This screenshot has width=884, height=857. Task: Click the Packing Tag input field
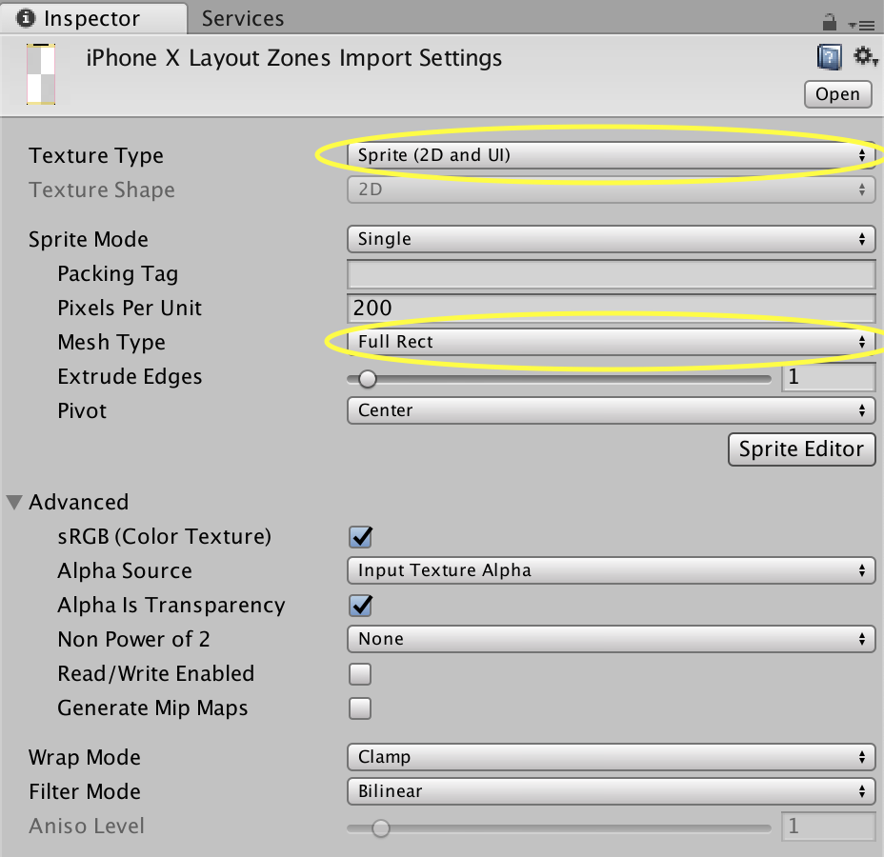coord(612,275)
